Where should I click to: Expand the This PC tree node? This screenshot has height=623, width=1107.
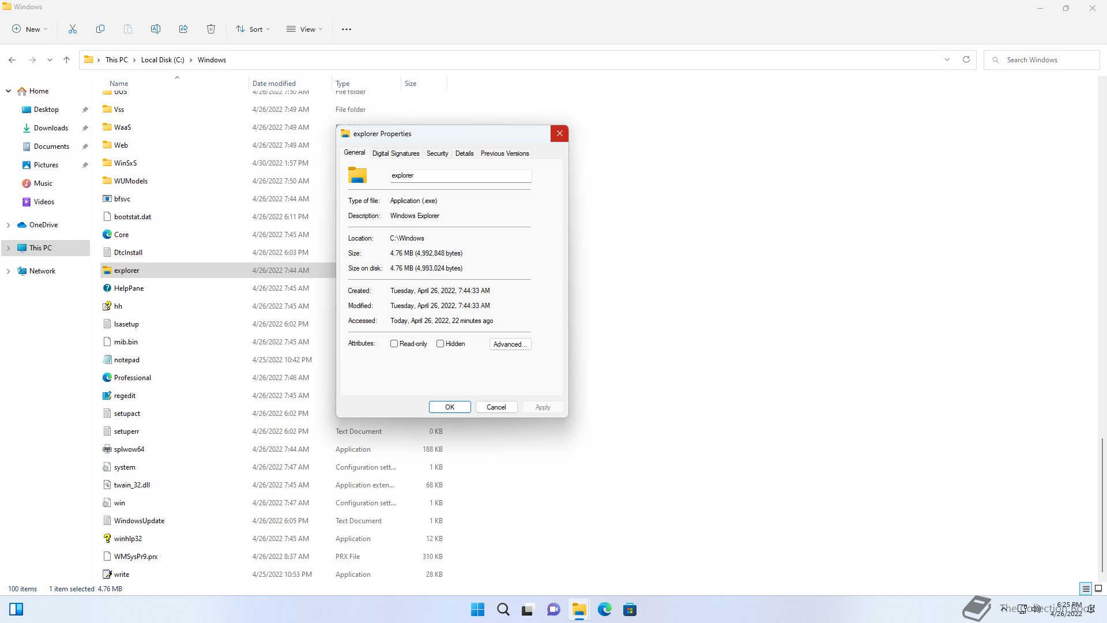pyautogui.click(x=9, y=248)
